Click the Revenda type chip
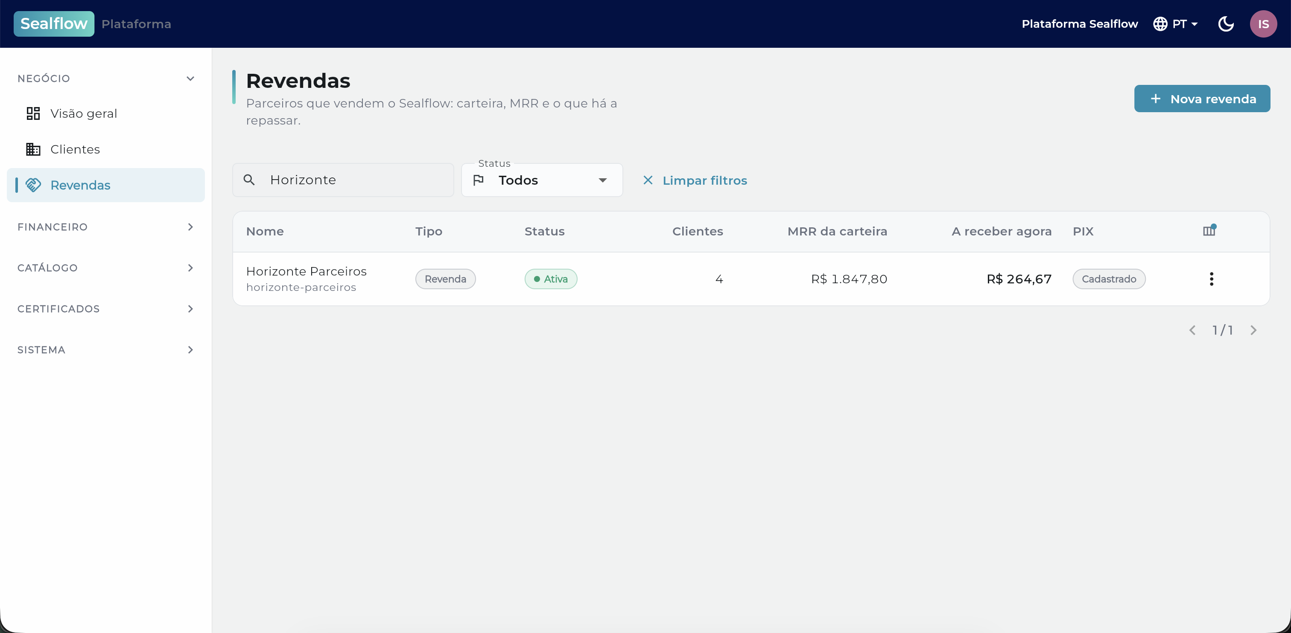The width and height of the screenshot is (1291, 633). pos(445,279)
